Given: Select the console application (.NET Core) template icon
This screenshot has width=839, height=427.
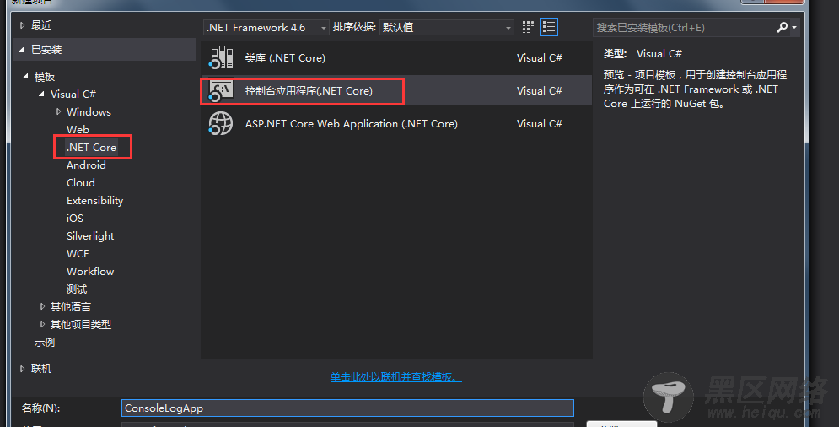Looking at the screenshot, I should click(220, 90).
